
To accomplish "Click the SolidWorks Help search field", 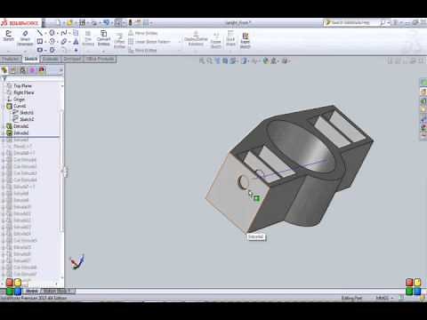I will tap(352, 22).
